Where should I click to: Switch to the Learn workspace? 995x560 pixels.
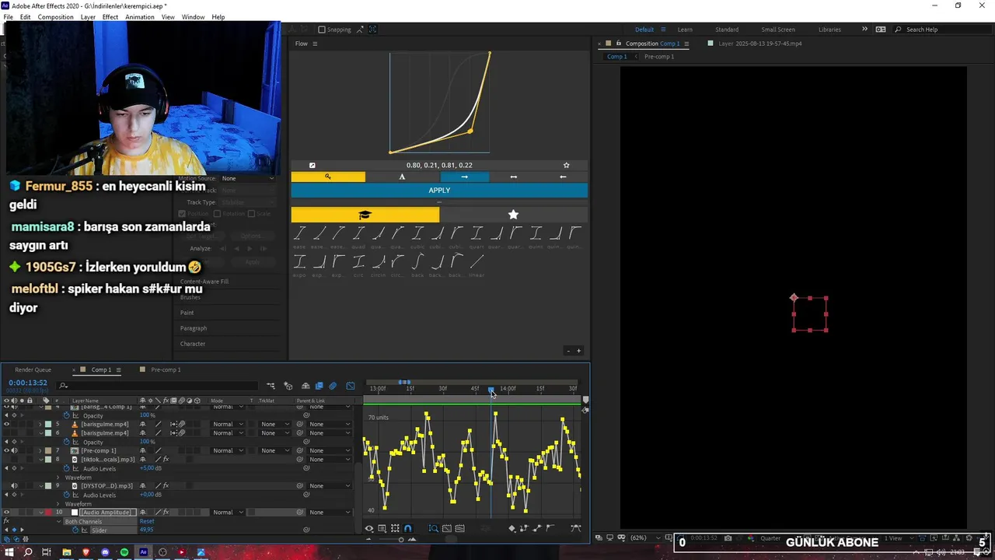685,30
